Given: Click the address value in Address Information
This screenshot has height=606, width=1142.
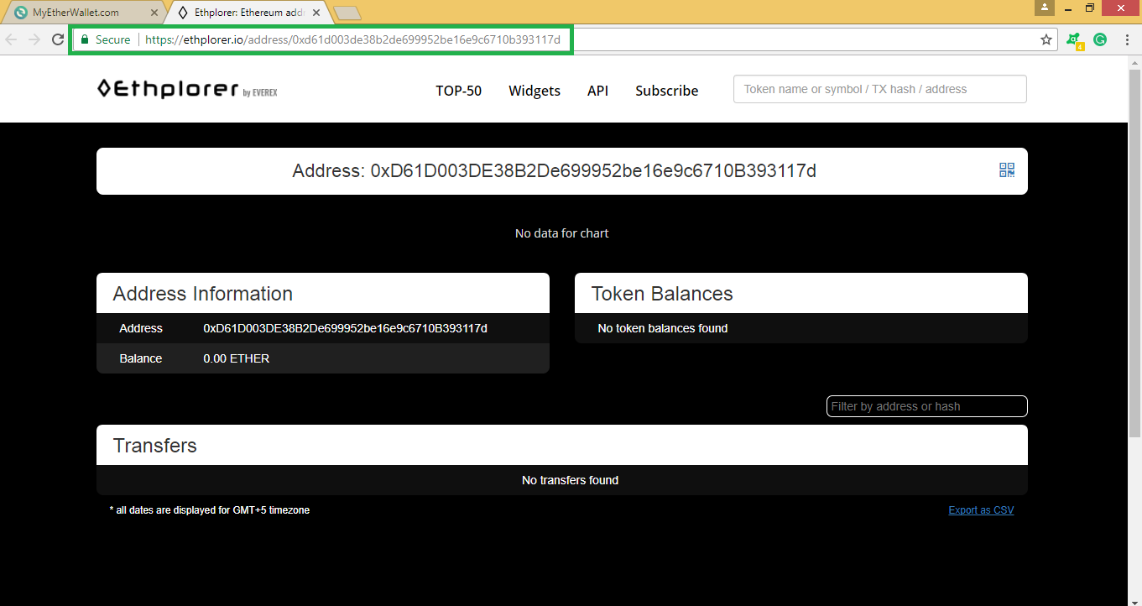Looking at the screenshot, I should pos(345,328).
